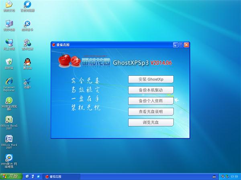Screen dimensions: 241x180
Task: Click the 安装 GhostXp button
Action: pos(150,79)
